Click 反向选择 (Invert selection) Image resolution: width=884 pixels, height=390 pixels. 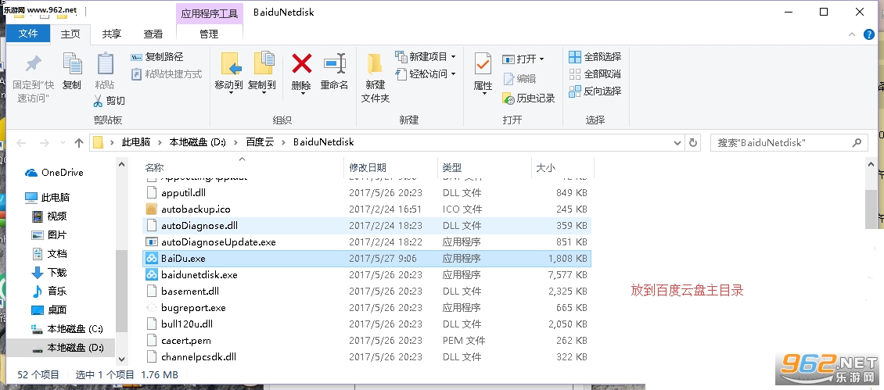595,91
